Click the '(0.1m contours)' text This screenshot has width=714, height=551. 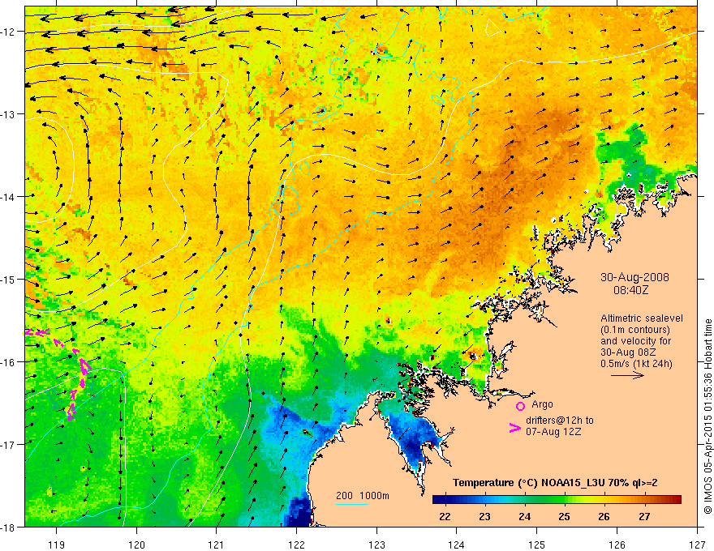(635, 330)
